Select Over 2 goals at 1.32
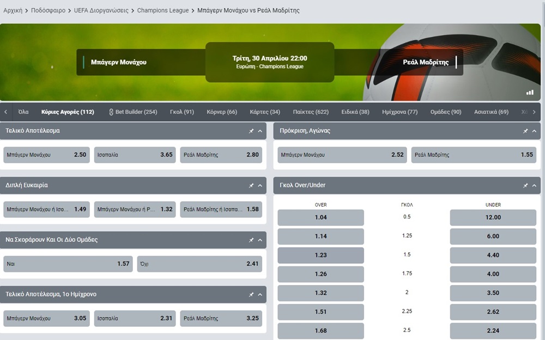This screenshot has height=340, width=545. [x=321, y=293]
